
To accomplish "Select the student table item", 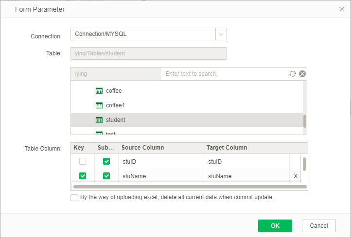I will coord(115,120).
